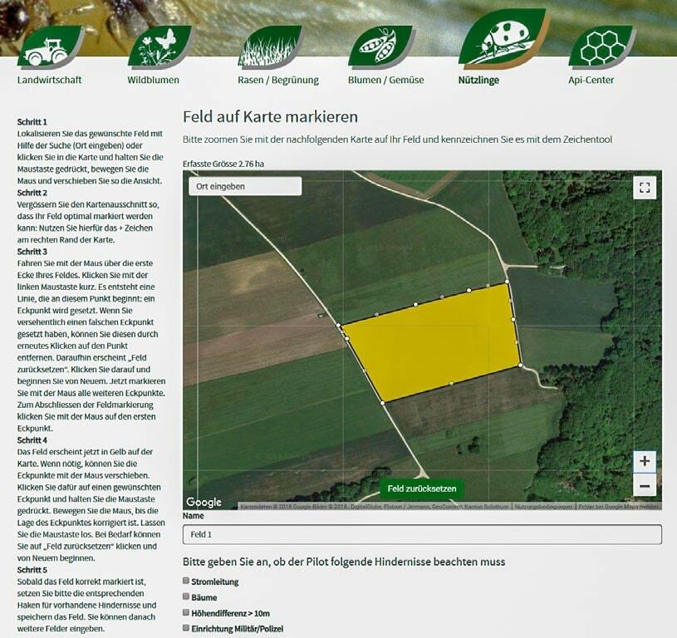Toggle fullscreen map view
The width and height of the screenshot is (677, 638).
coord(645,188)
